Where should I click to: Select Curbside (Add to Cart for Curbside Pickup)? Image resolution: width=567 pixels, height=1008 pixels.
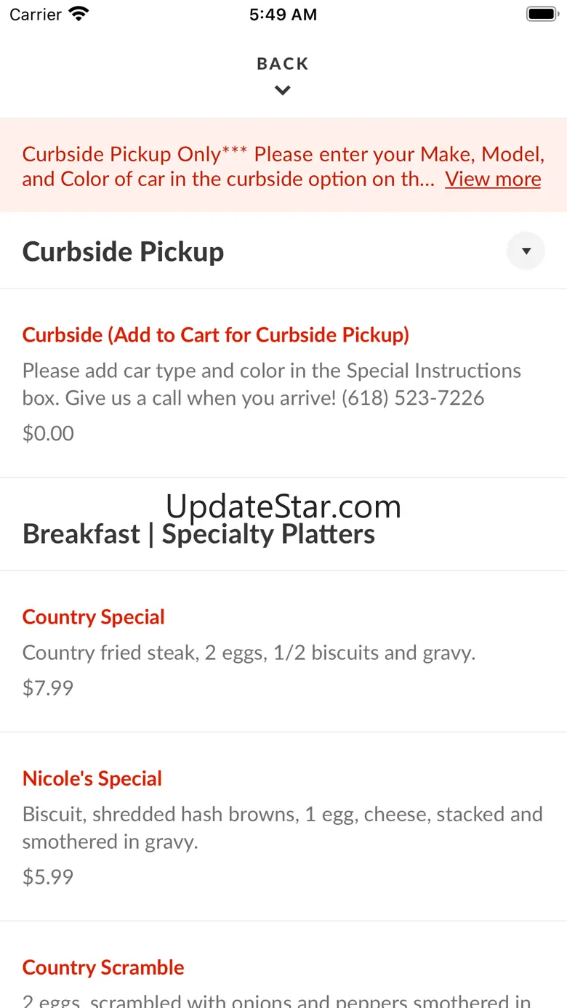216,335
